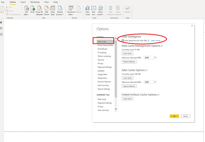Click the Q&A Cache Options info icon

[x=146, y=70]
